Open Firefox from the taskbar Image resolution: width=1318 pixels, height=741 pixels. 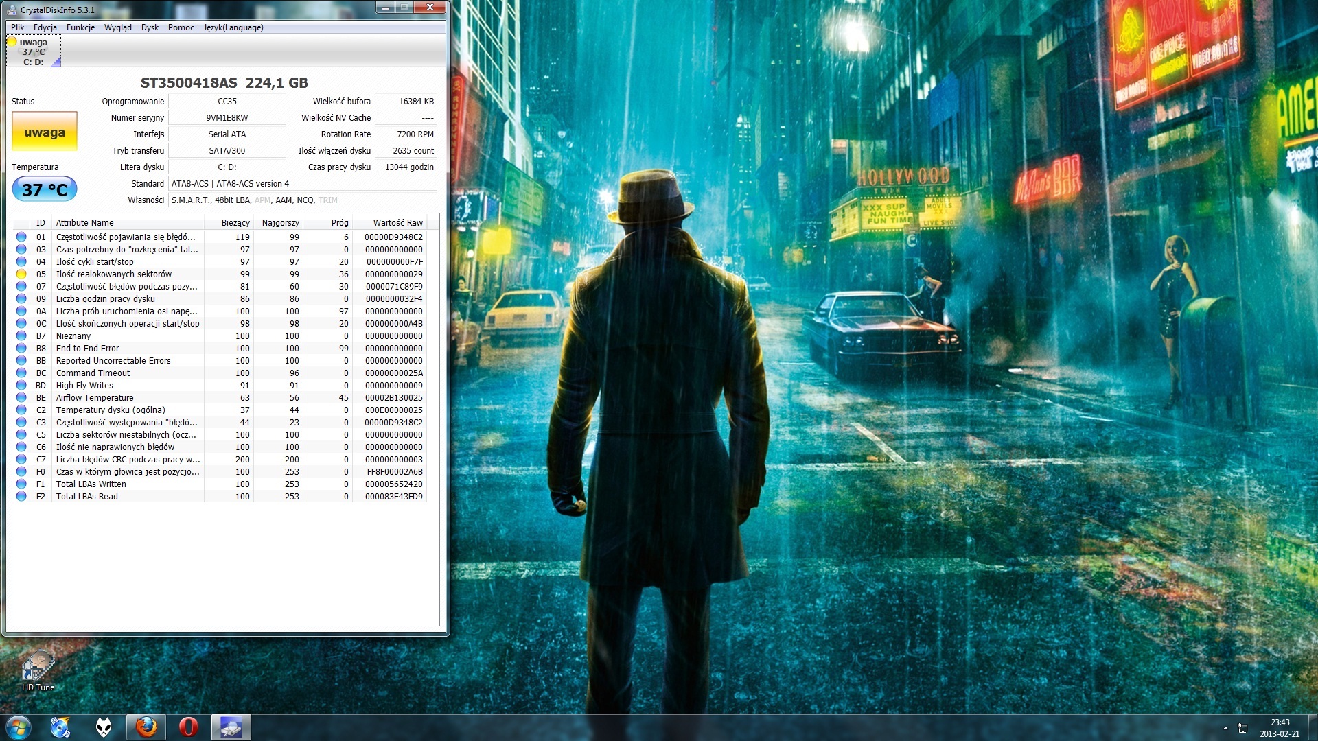(146, 727)
